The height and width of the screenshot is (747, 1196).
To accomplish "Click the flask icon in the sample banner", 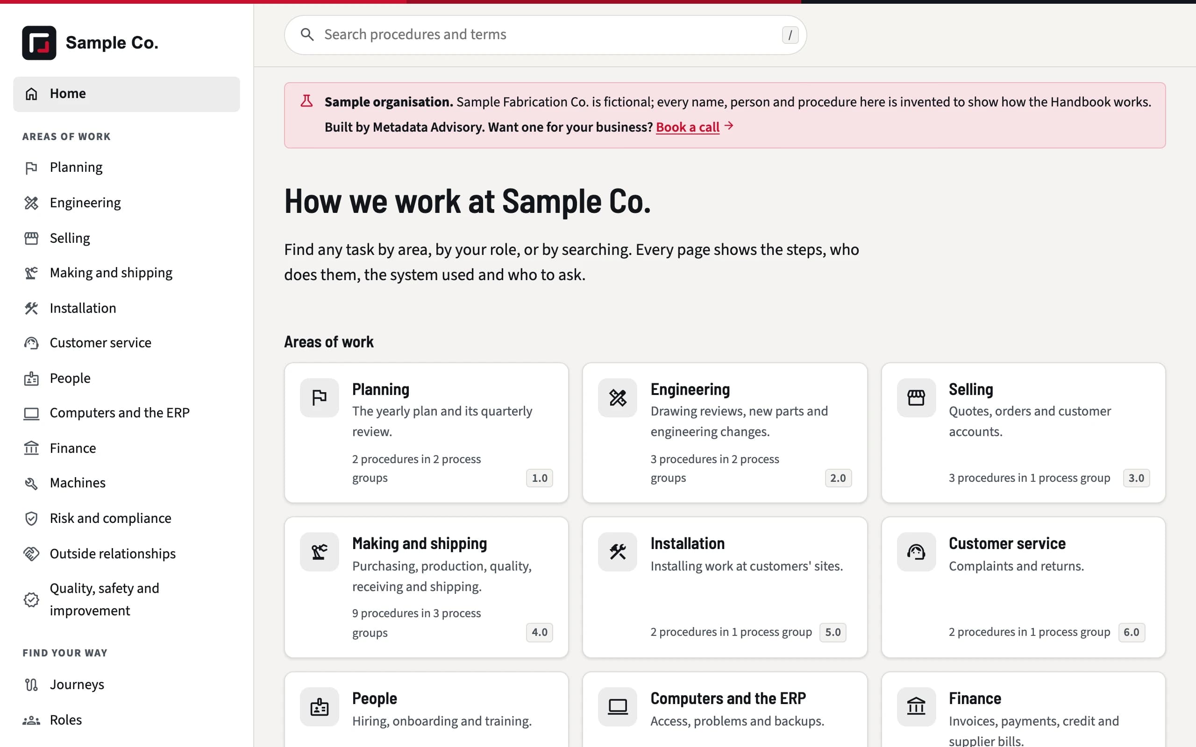I will (306, 101).
